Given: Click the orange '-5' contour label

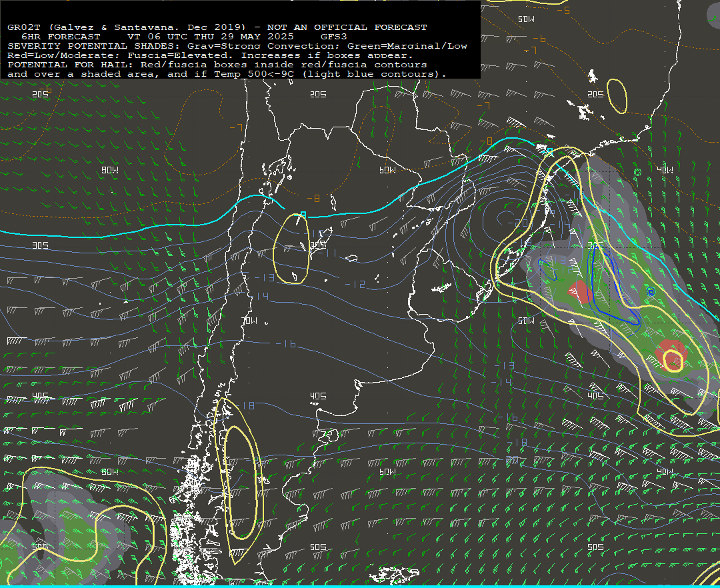Looking at the screenshot, I should [x=563, y=10].
